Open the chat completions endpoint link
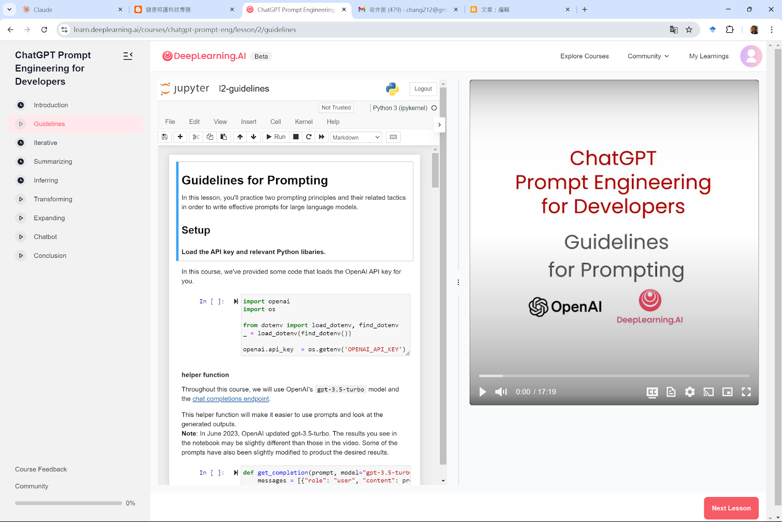 (231, 399)
